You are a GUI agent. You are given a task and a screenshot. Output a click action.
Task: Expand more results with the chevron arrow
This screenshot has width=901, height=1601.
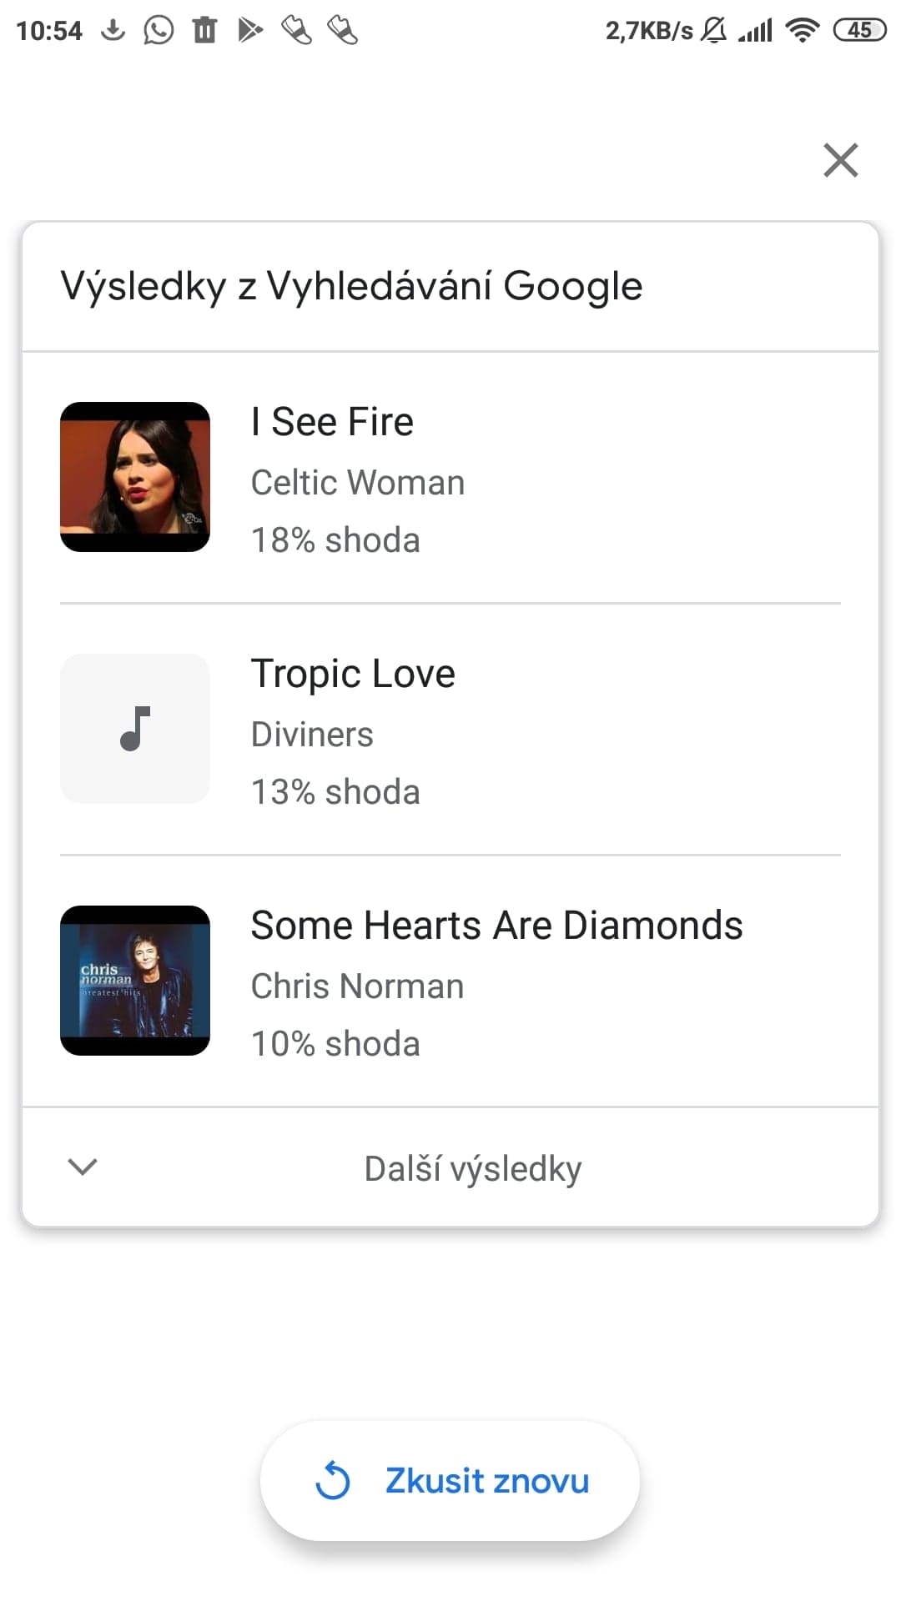point(83,1167)
